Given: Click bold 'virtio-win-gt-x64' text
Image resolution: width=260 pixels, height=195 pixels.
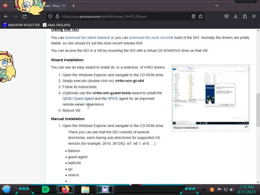Looking at the screenshot, I should [129, 81].
